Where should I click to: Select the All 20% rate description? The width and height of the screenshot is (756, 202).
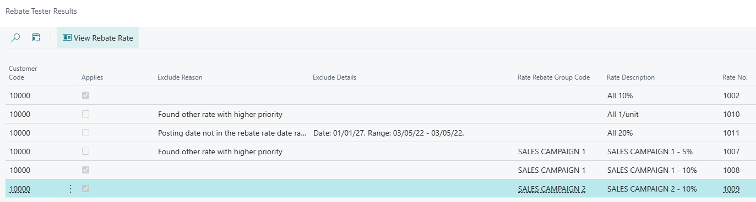[x=620, y=133]
